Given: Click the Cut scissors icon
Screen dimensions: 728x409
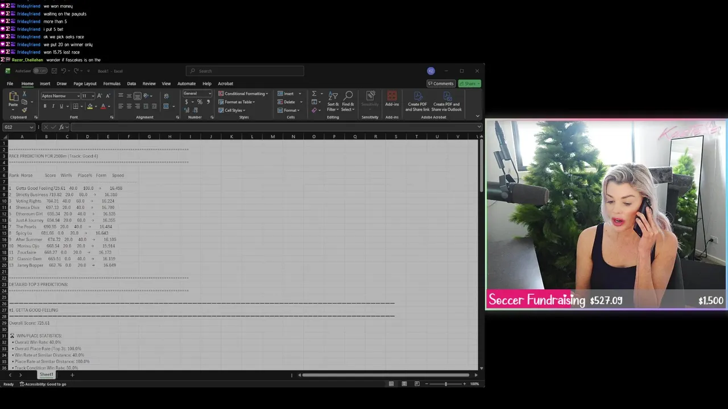Looking at the screenshot, I should pyautogui.click(x=24, y=94).
